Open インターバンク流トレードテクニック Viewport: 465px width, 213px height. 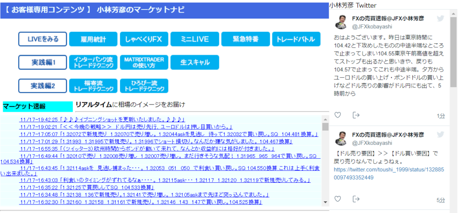(x=94, y=62)
